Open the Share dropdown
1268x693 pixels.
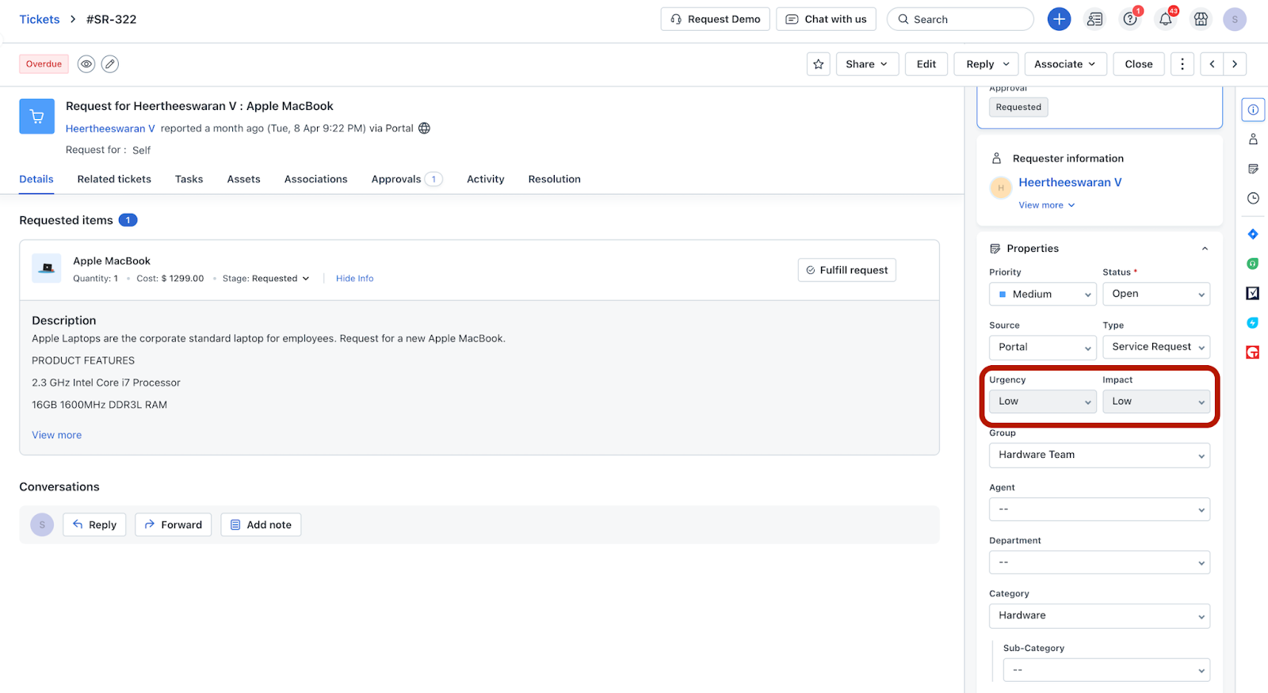[x=866, y=64]
